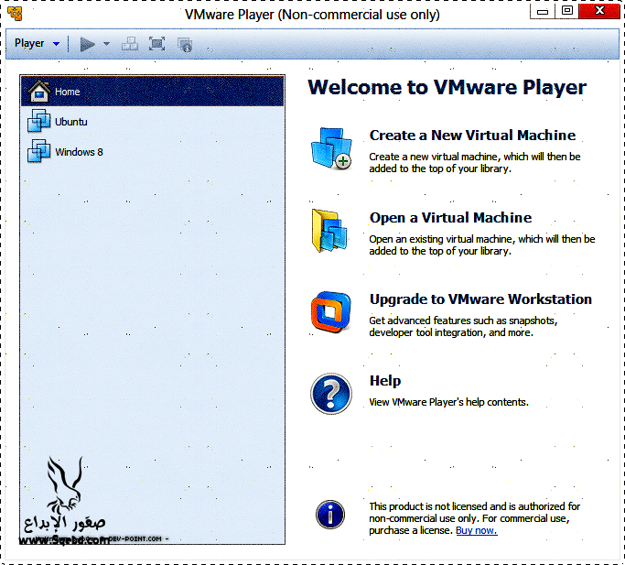This screenshot has height=565, width=625.
Task: Click the Unity mode toolbar icon
Action: 185,44
